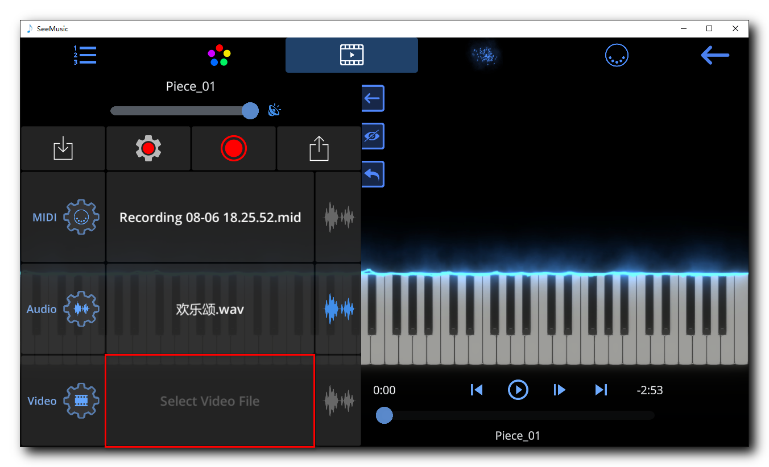Open recording settings via the red-dot gear
Viewport: 769px width, 467px height.
[x=148, y=148]
